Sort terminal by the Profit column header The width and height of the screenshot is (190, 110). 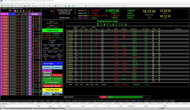(x=165, y=106)
